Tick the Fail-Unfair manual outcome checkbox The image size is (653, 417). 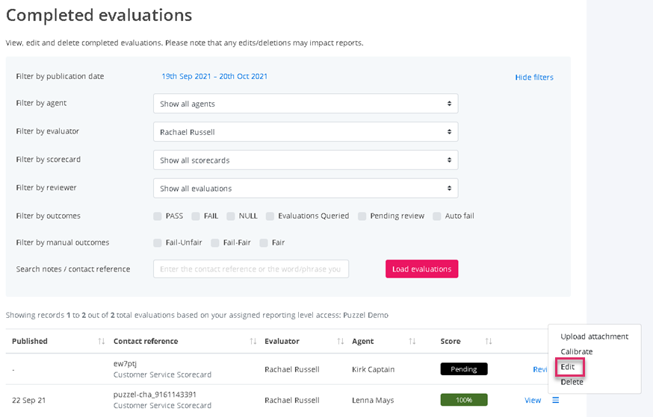click(158, 242)
